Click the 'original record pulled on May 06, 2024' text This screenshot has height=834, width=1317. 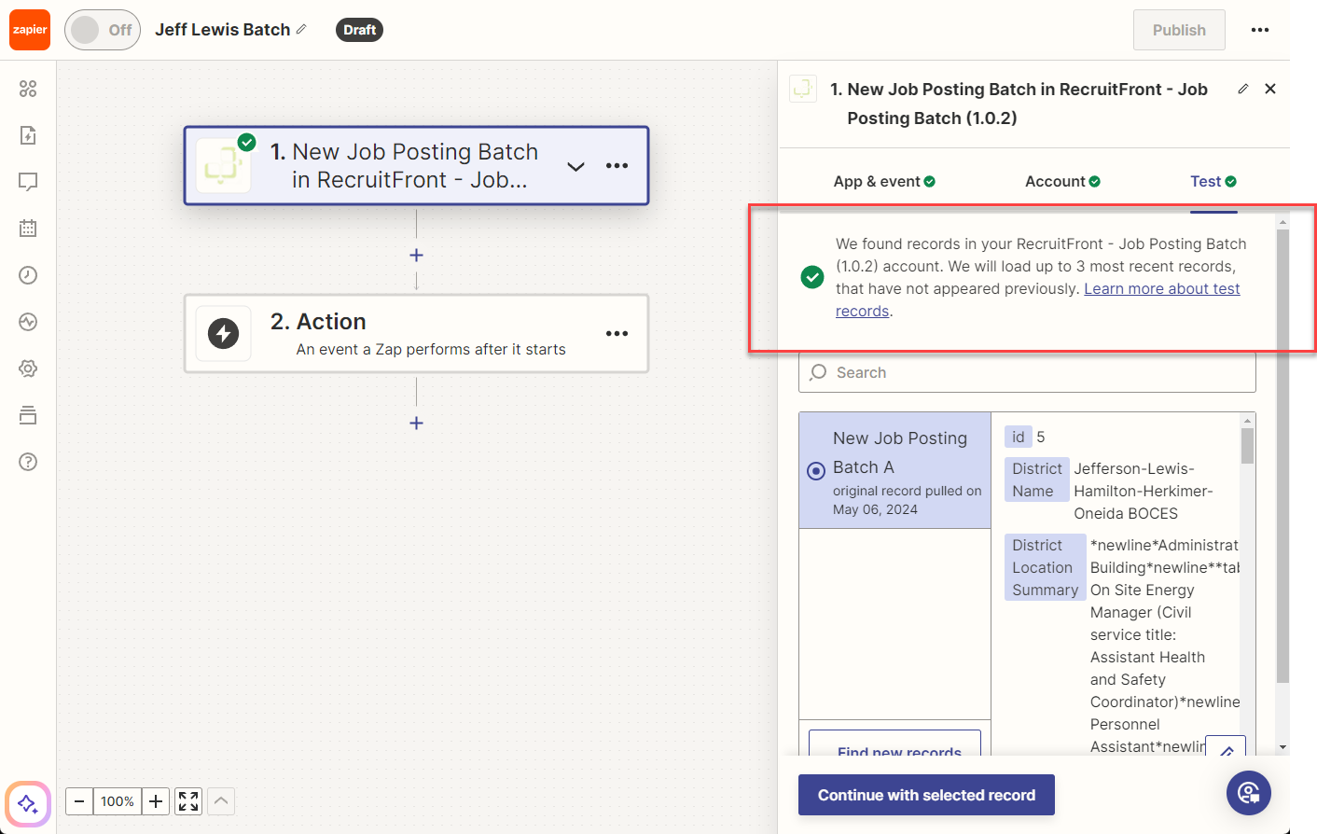coord(907,500)
